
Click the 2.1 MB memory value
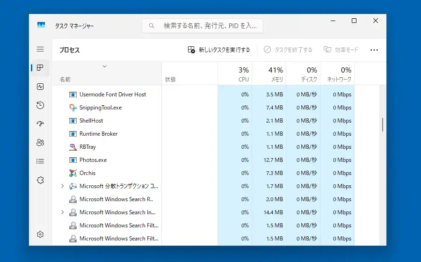click(x=275, y=121)
